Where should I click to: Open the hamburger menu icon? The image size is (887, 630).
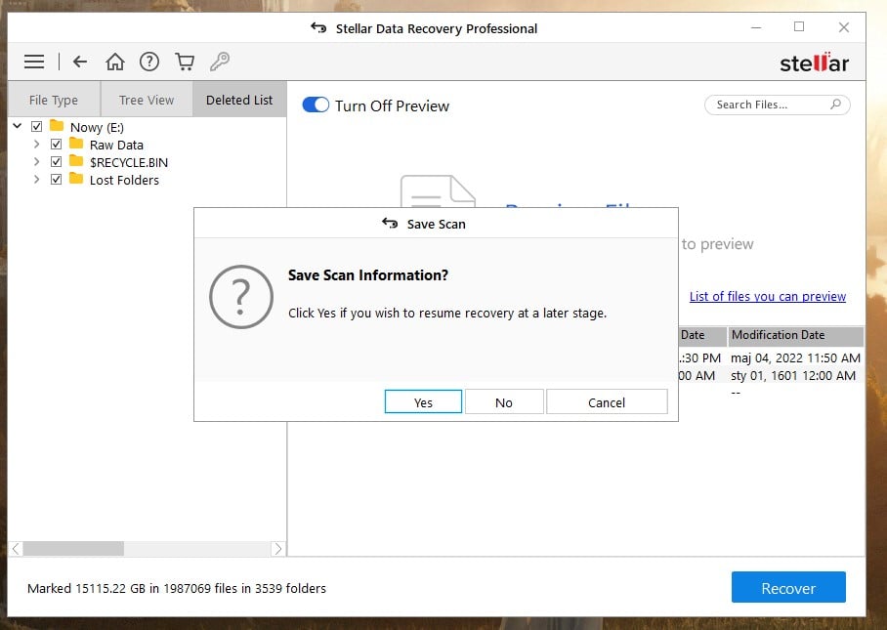pyautogui.click(x=34, y=62)
